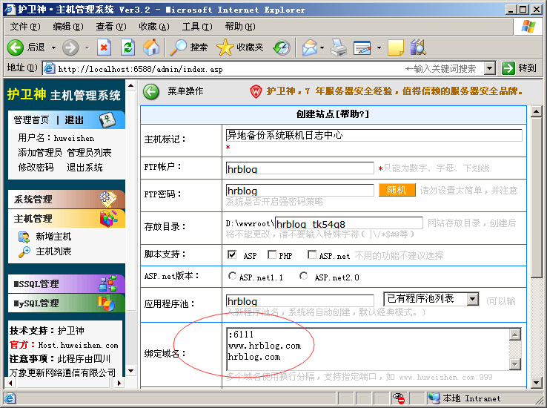Click the 系统管理 gear icon

tap(108, 199)
